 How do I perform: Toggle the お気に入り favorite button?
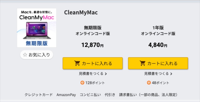(x=36, y=55)
